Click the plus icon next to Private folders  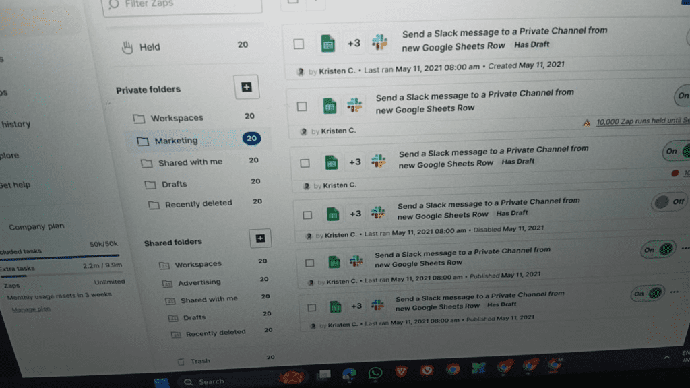(248, 86)
